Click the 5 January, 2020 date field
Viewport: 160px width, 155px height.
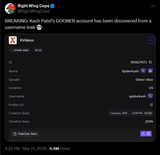click(x=119, y=113)
